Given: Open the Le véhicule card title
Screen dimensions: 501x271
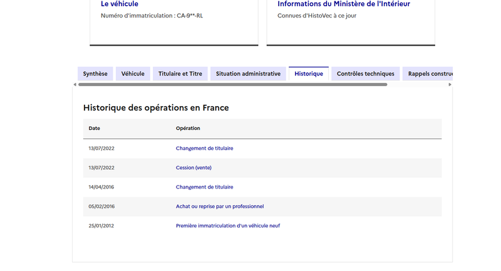Looking at the screenshot, I should click(120, 4).
